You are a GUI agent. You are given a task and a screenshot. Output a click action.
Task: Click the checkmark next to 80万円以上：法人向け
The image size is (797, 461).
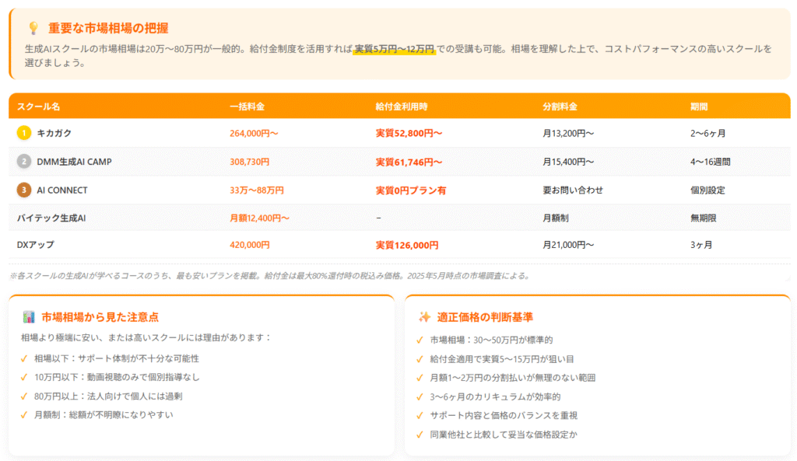[24, 396]
